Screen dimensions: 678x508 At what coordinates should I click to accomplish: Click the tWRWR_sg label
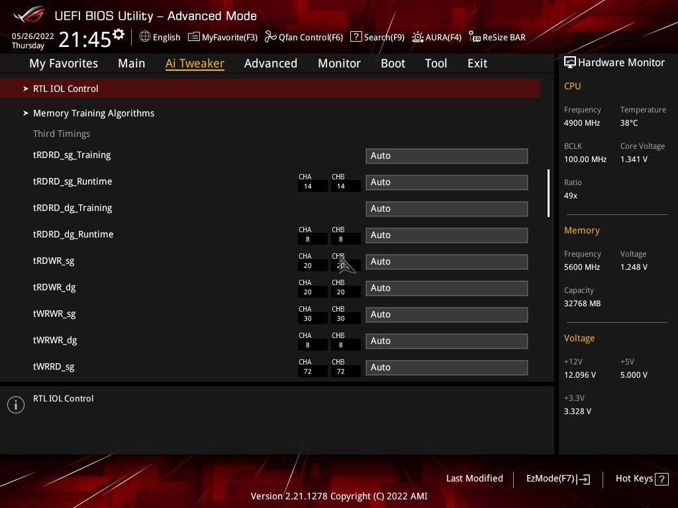(54, 314)
